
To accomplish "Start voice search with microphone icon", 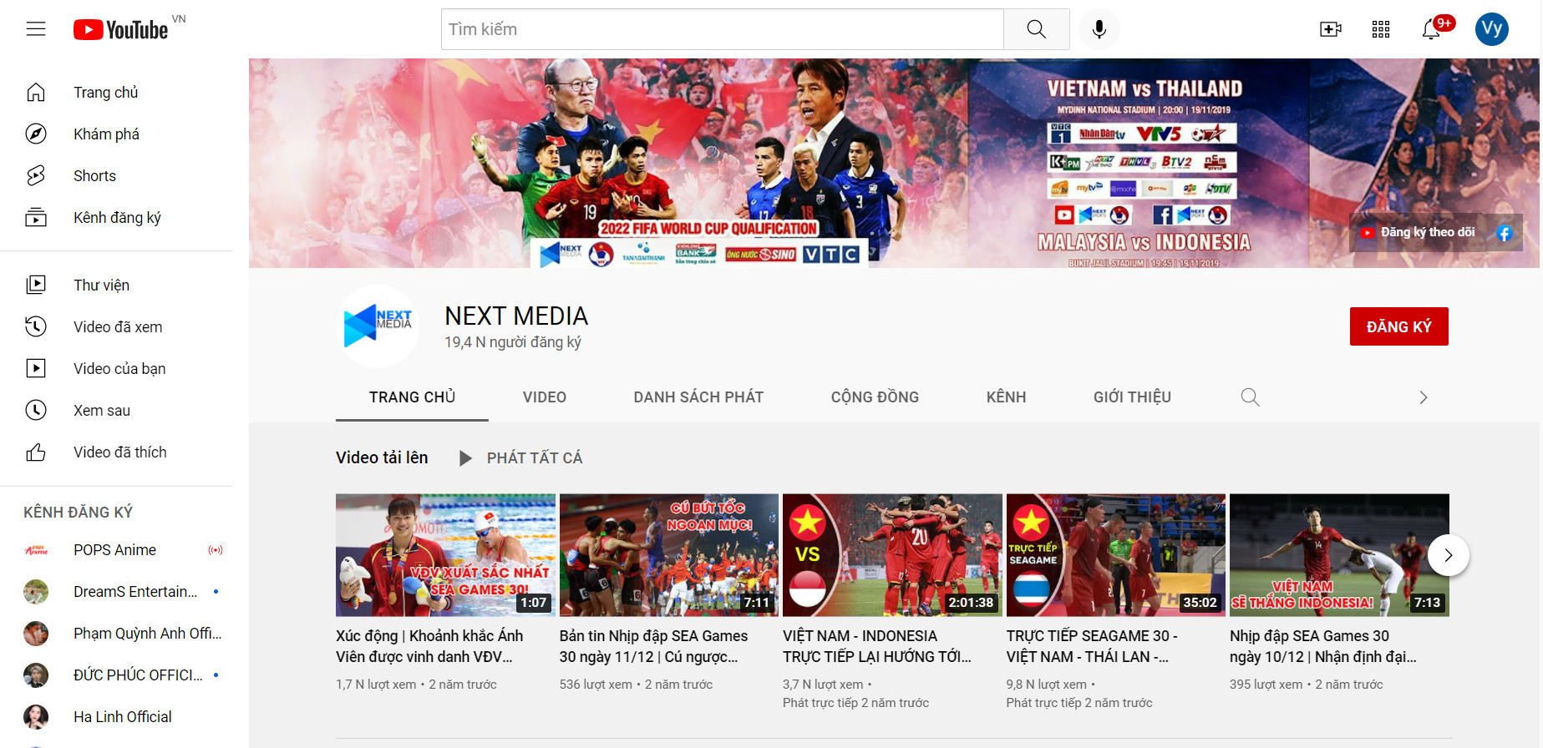I will tap(1099, 29).
